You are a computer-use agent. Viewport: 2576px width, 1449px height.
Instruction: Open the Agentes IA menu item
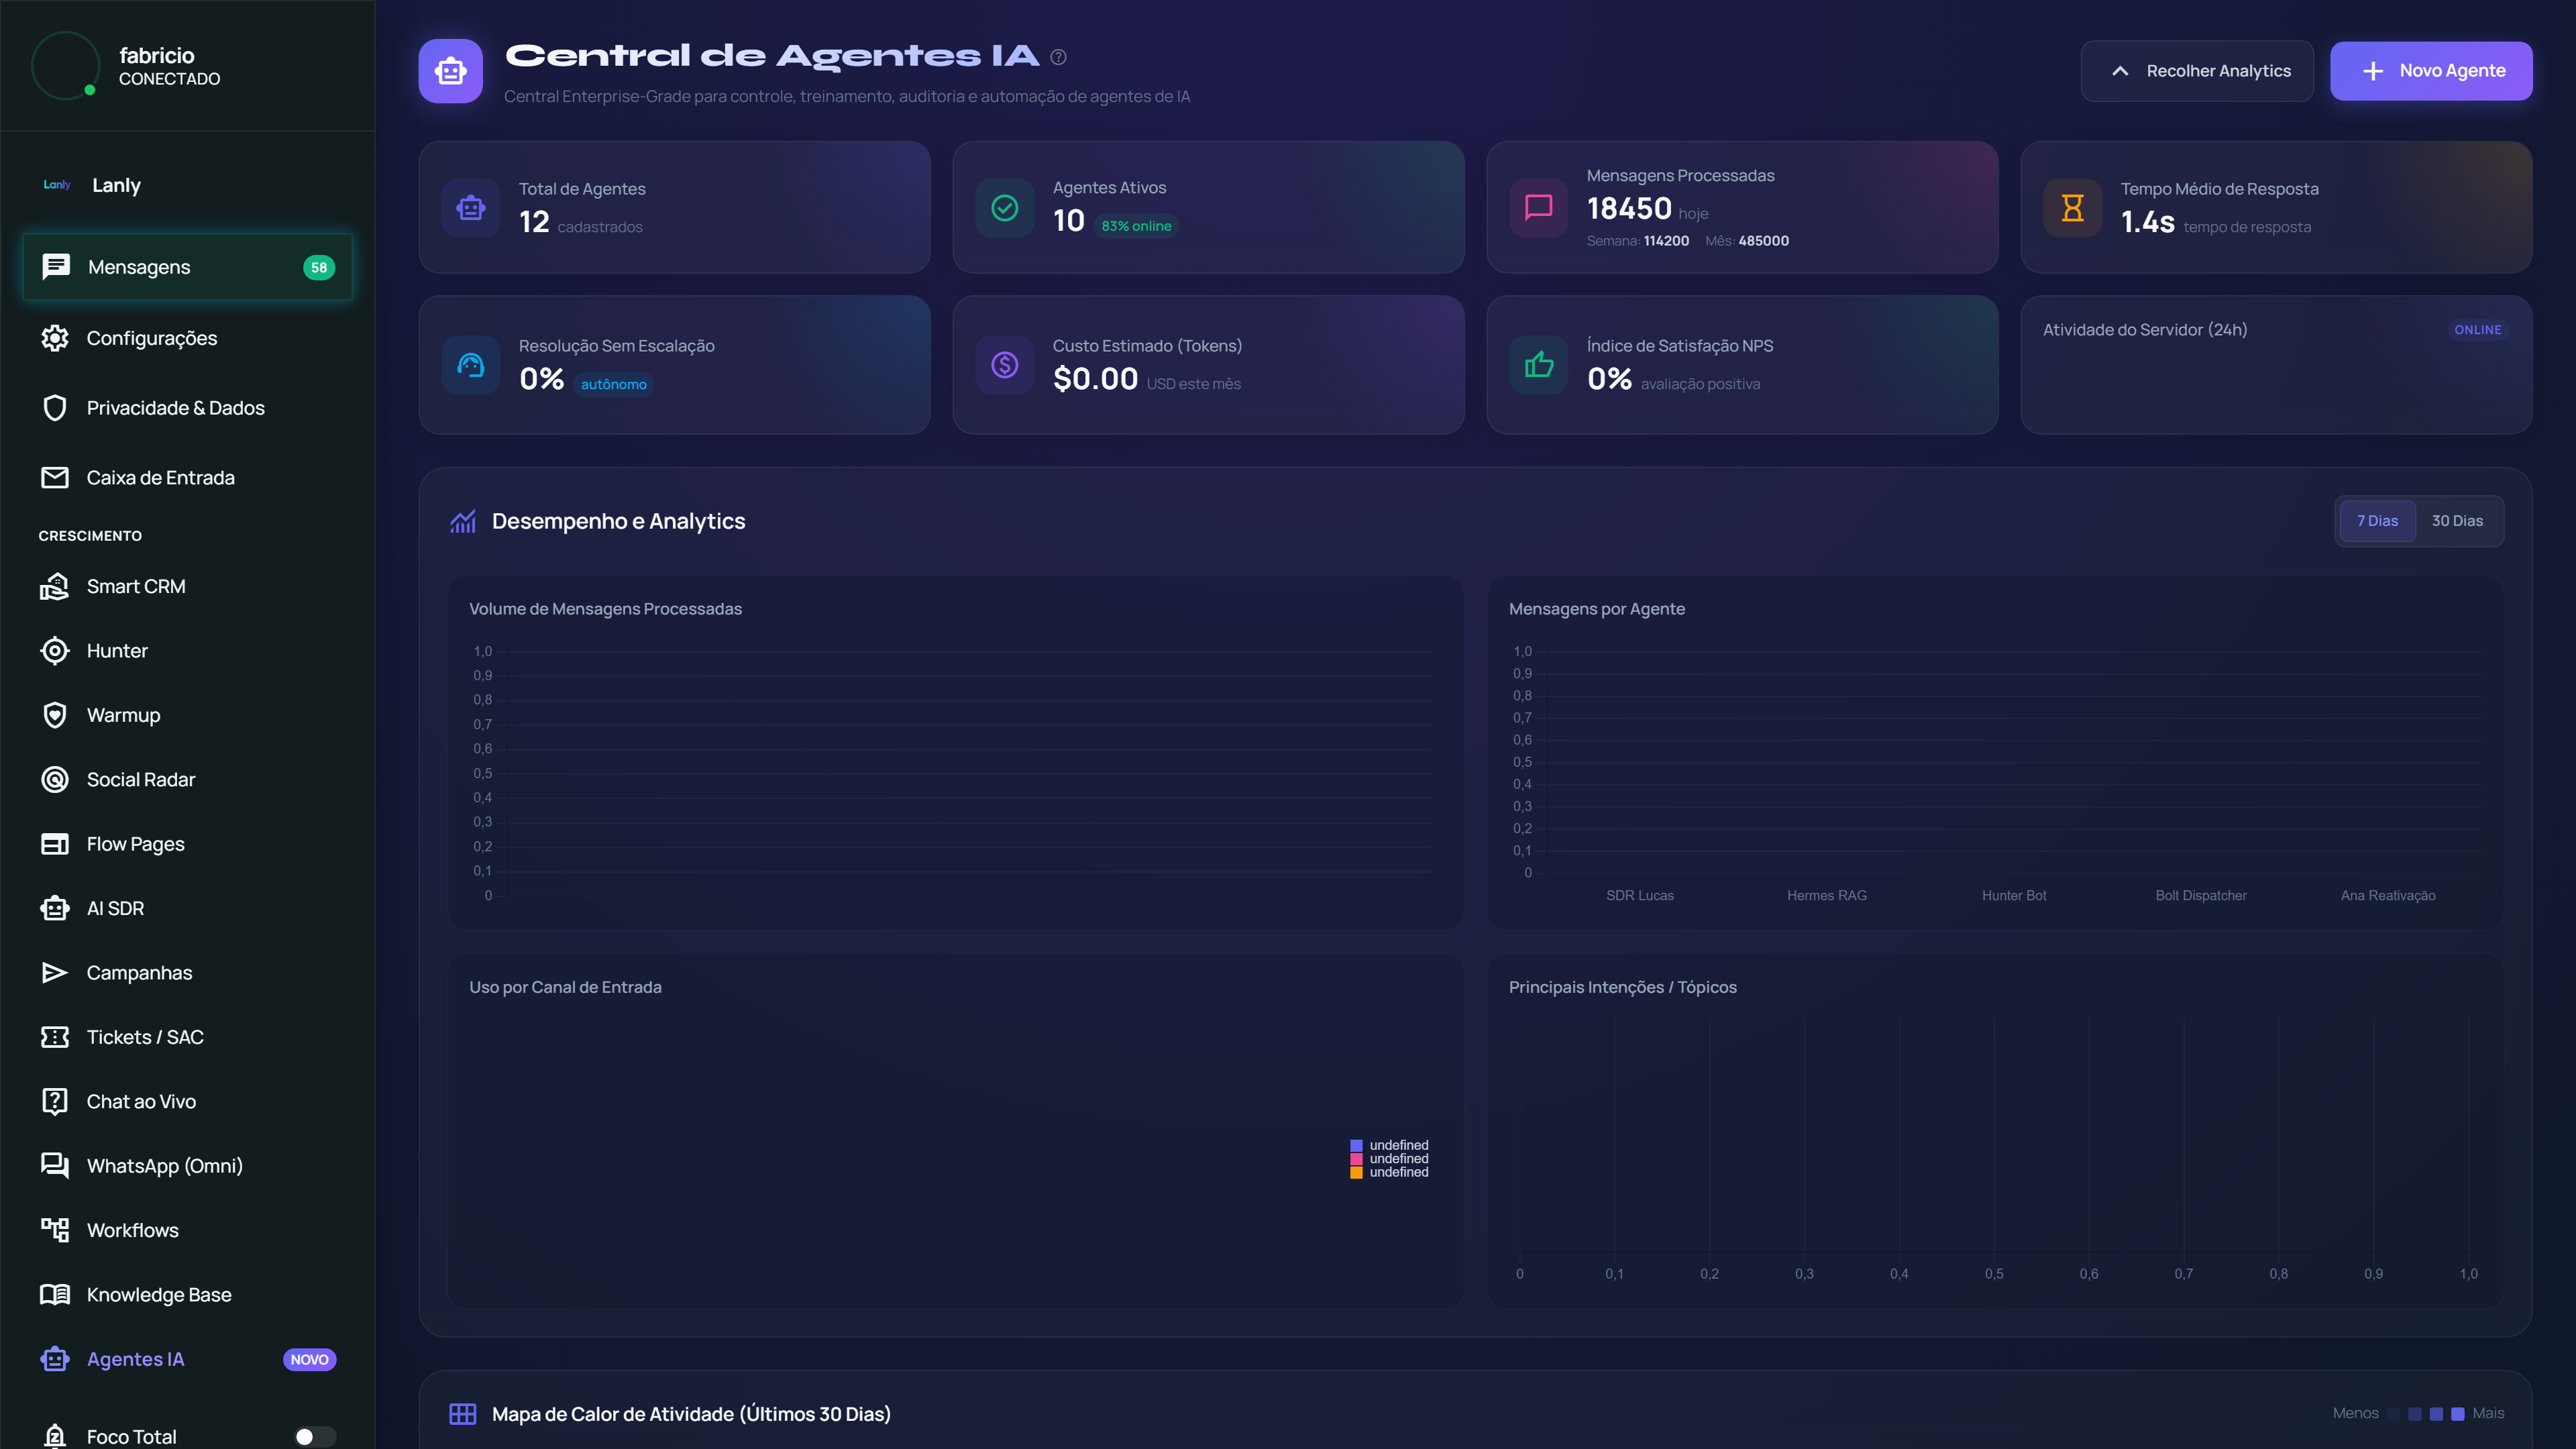coord(188,1359)
